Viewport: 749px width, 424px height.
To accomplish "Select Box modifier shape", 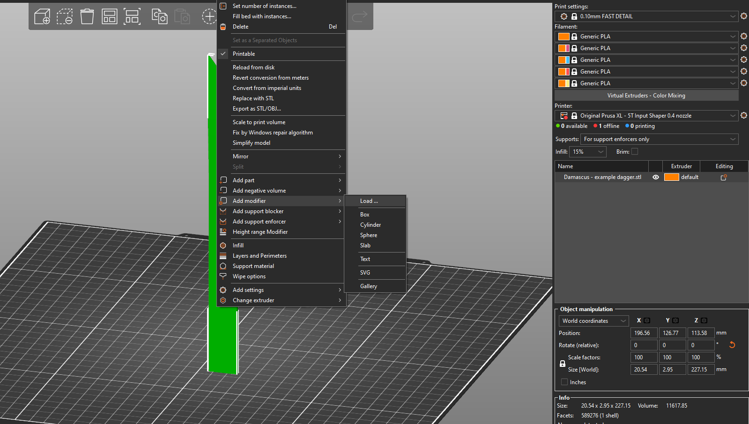I will click(375, 215).
